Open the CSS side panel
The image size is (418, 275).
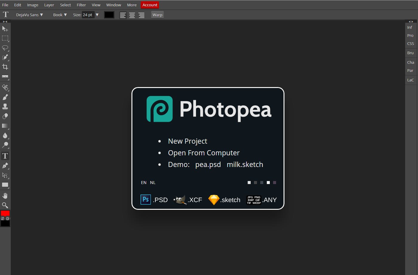pos(411,44)
